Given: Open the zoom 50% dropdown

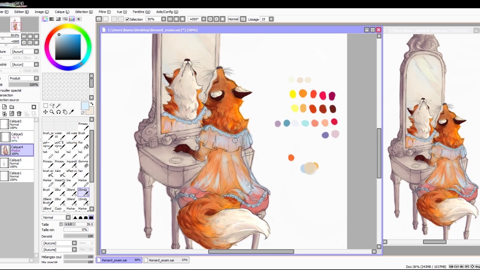Looking at the screenshot, I should coord(163,19).
